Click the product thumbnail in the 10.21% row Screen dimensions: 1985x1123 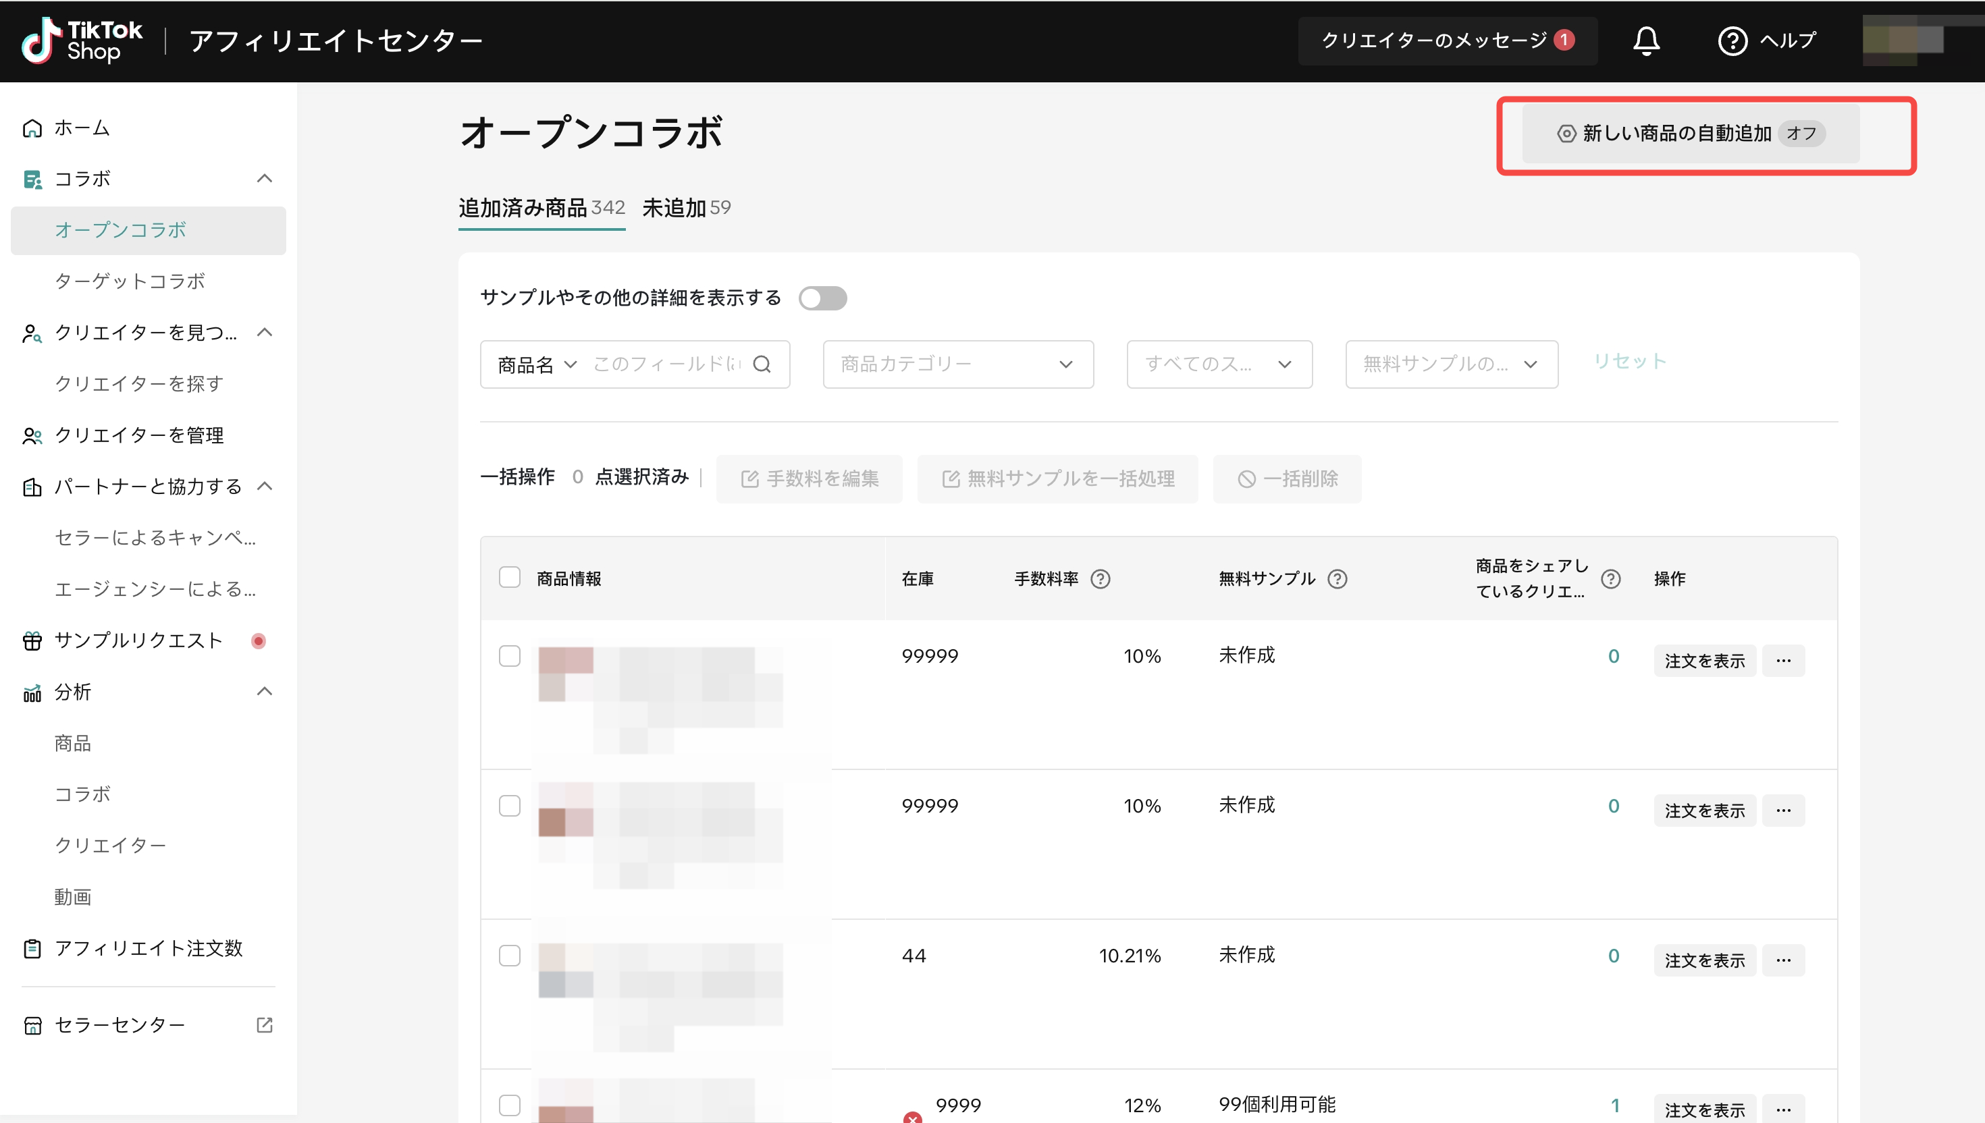coord(566,970)
